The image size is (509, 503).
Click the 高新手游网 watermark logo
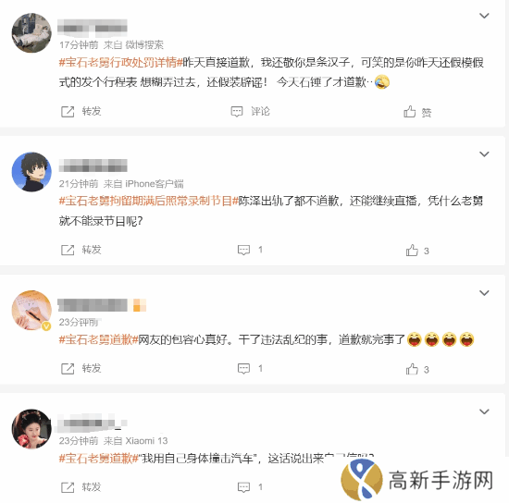point(417,480)
